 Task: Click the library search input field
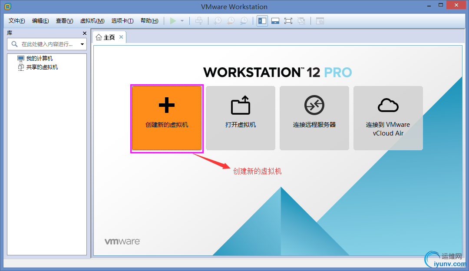[47, 44]
